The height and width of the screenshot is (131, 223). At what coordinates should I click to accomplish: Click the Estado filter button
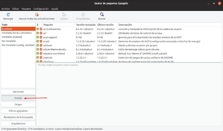tap(18, 98)
